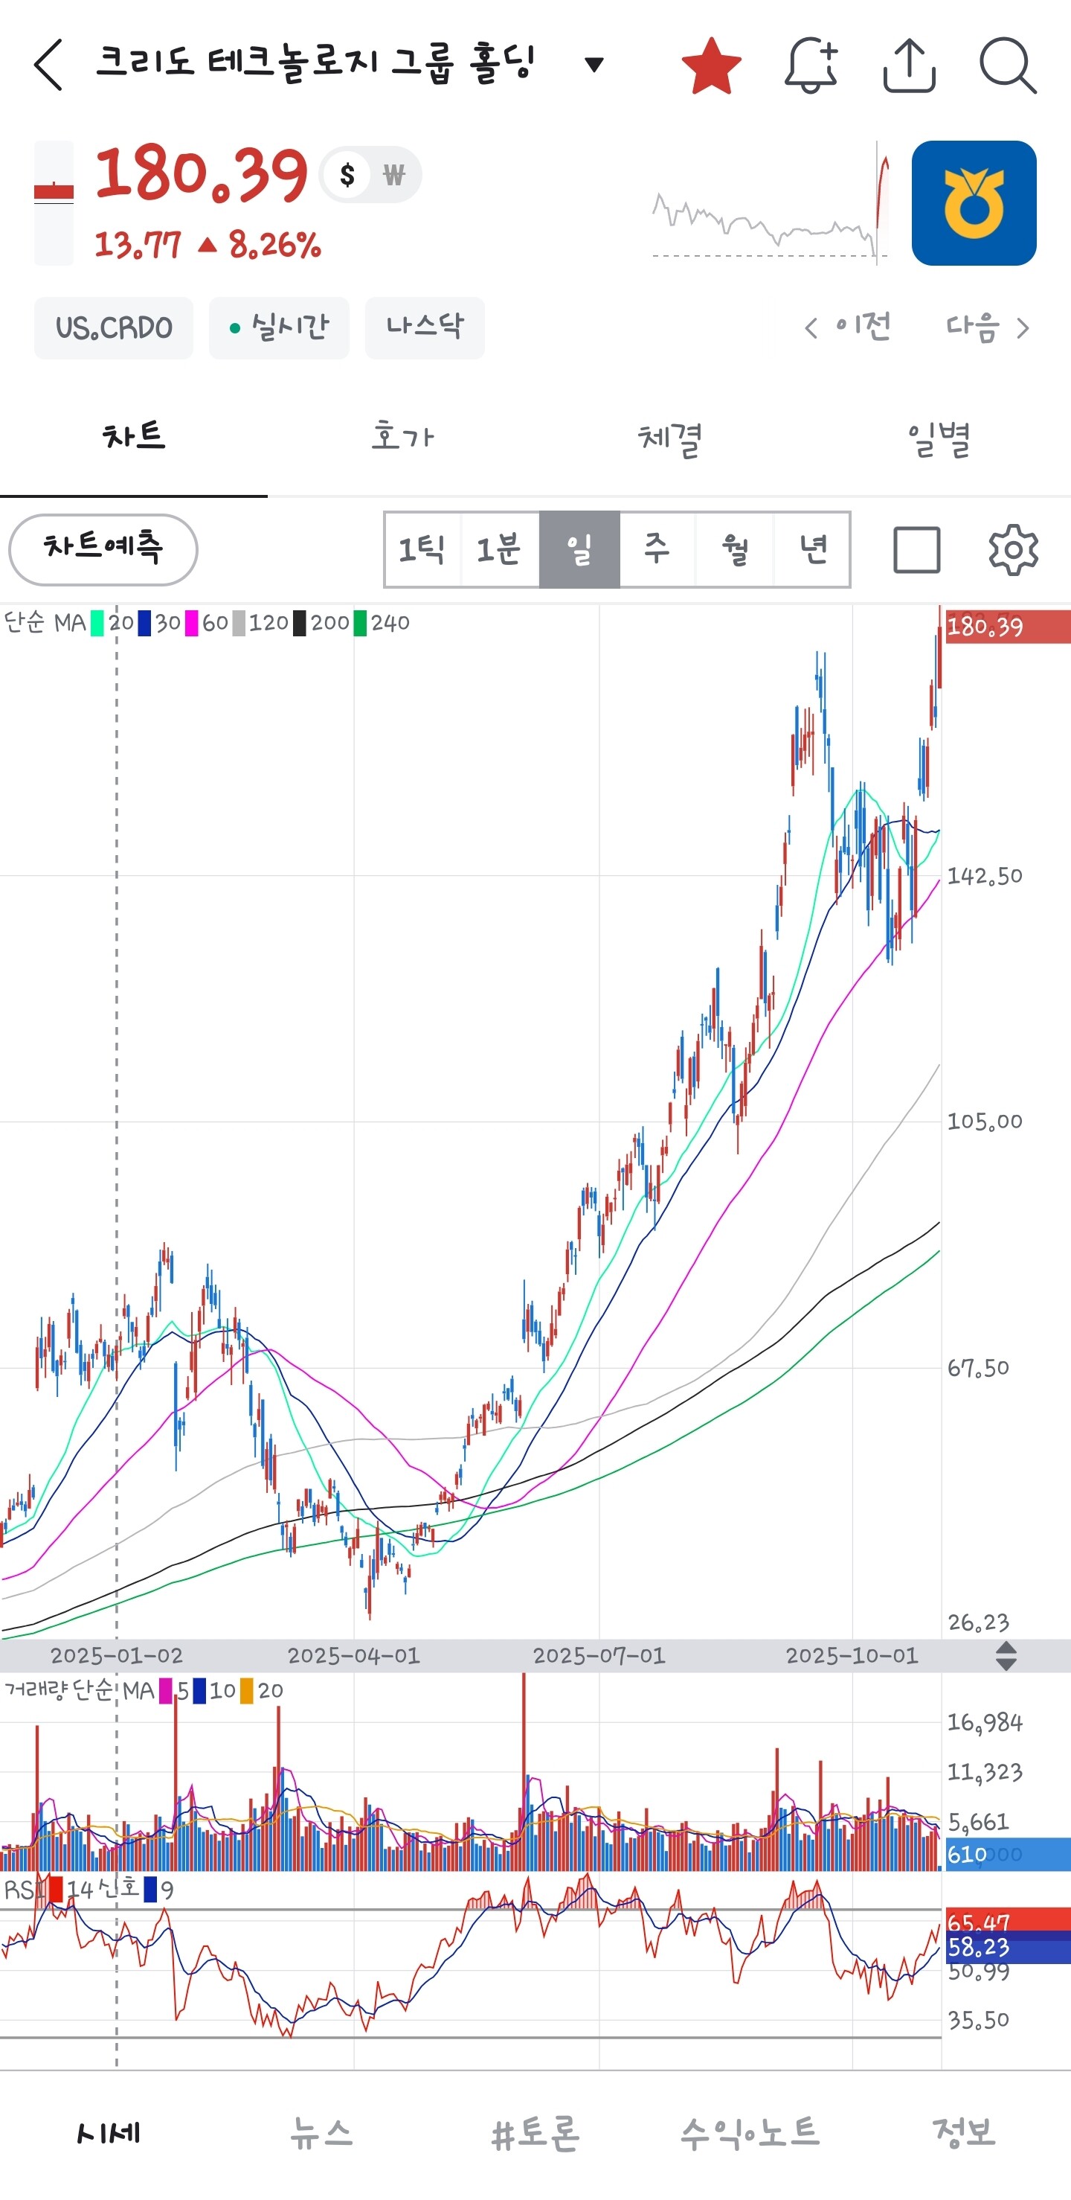The height and width of the screenshot is (2200, 1071).
Task: Go to previous stock with 이전
Action: click(847, 327)
